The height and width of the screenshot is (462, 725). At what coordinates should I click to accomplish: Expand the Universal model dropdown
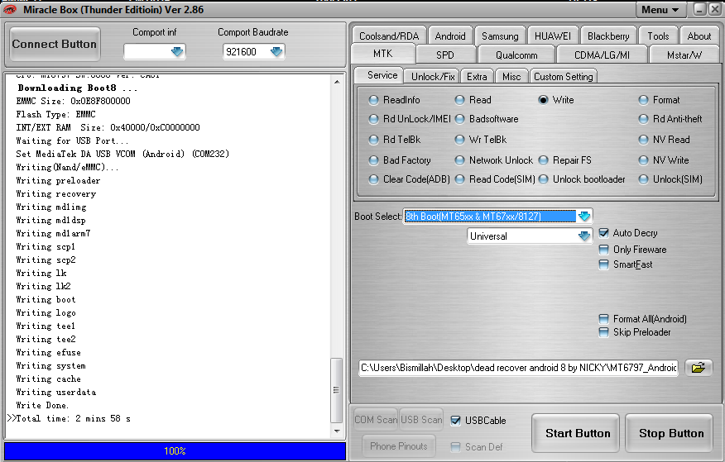(x=584, y=236)
